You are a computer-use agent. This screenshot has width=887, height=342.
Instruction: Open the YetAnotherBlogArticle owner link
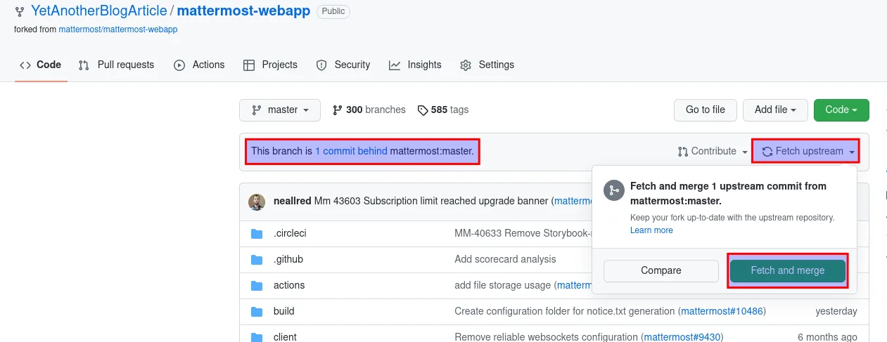click(x=99, y=11)
